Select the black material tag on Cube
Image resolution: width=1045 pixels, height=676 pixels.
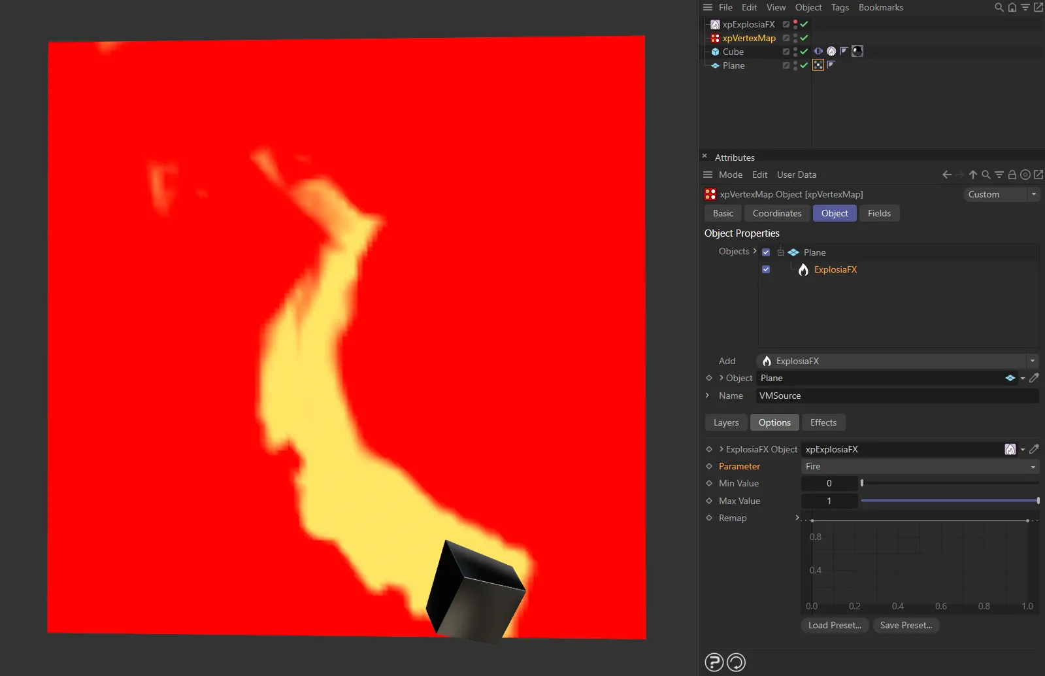pos(857,51)
